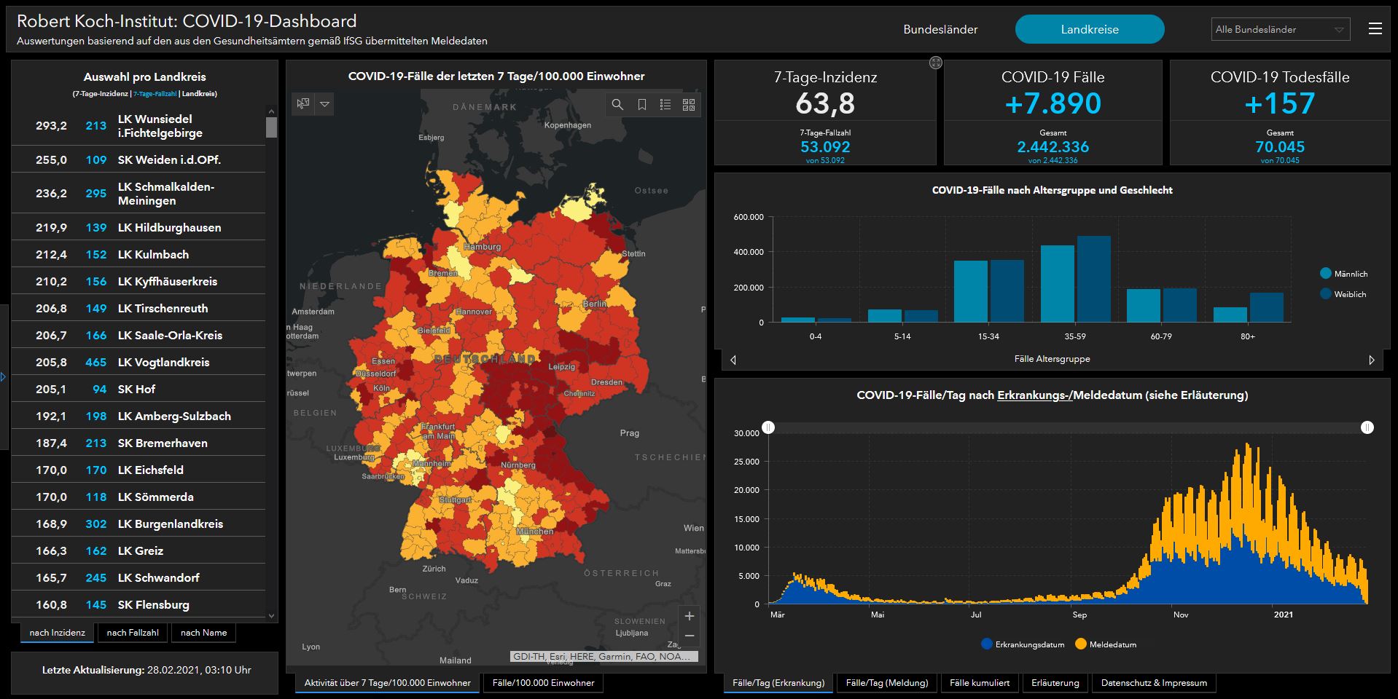Viewport: 1398px width, 699px height.
Task: Open the Alle Bundesländer dropdown
Action: (x=1280, y=30)
